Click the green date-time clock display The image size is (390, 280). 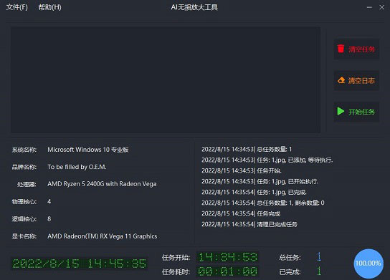(x=80, y=264)
